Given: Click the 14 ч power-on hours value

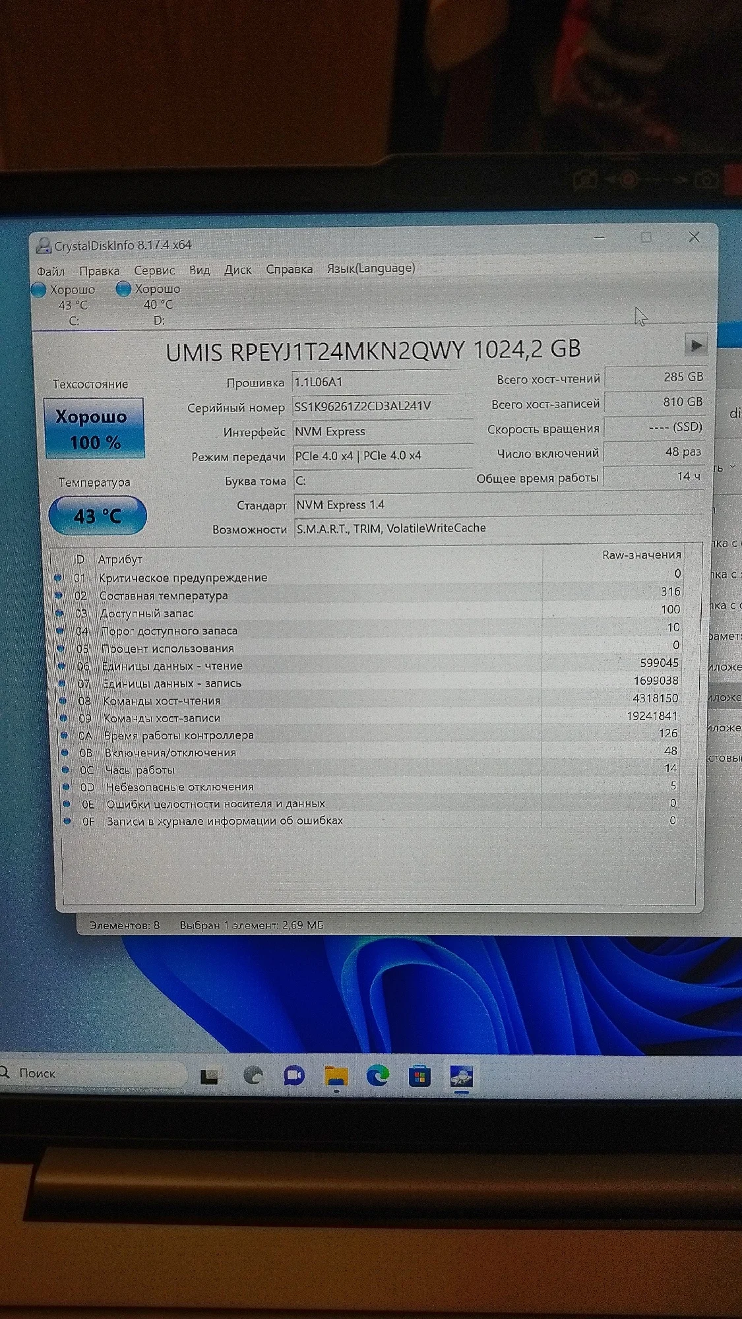Looking at the screenshot, I should (654, 476).
